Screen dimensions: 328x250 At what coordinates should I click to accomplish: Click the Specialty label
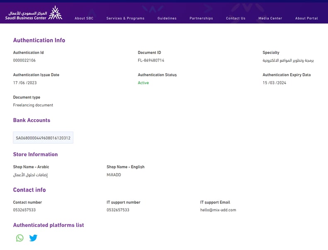271,53
